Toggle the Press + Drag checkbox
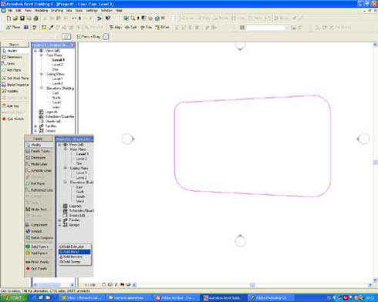378x302 pixels. [79, 37]
